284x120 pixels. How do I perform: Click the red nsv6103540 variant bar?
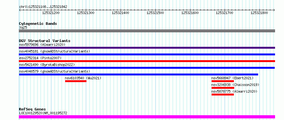click(x=76, y=81)
